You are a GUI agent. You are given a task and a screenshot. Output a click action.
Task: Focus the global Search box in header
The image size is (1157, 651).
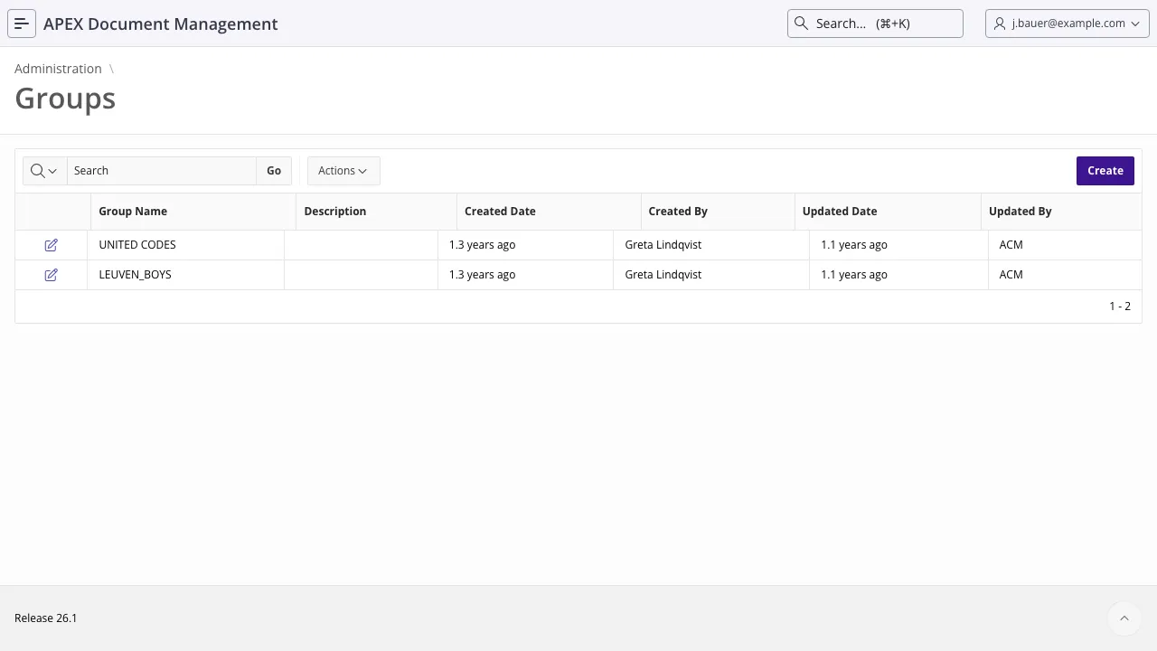[x=875, y=24]
